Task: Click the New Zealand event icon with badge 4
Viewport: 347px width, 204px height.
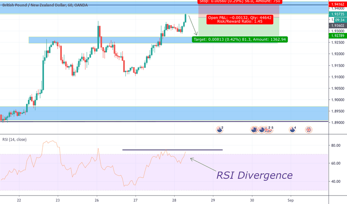Action: [x=292, y=130]
